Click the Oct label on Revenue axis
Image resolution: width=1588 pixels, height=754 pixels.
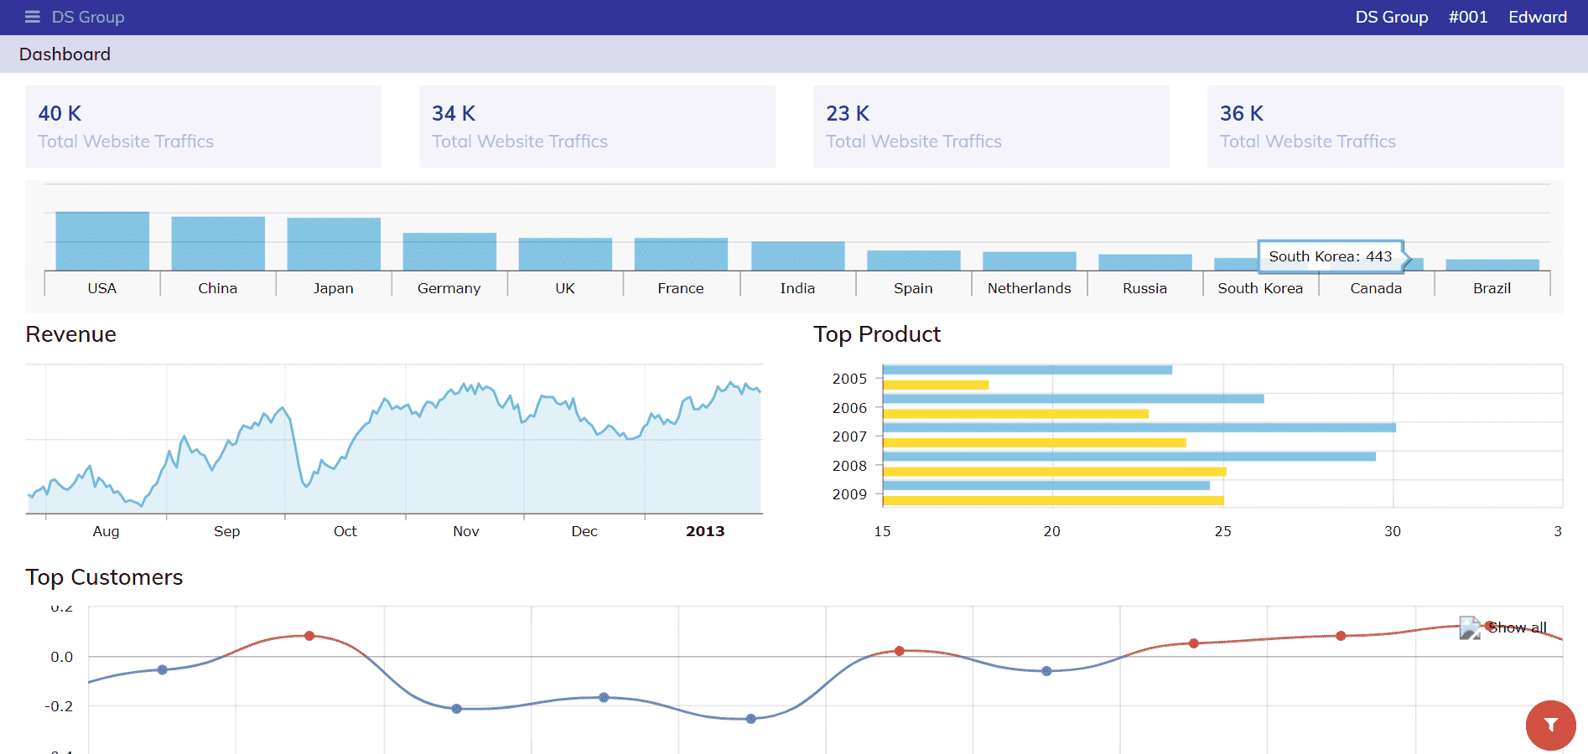tap(345, 531)
